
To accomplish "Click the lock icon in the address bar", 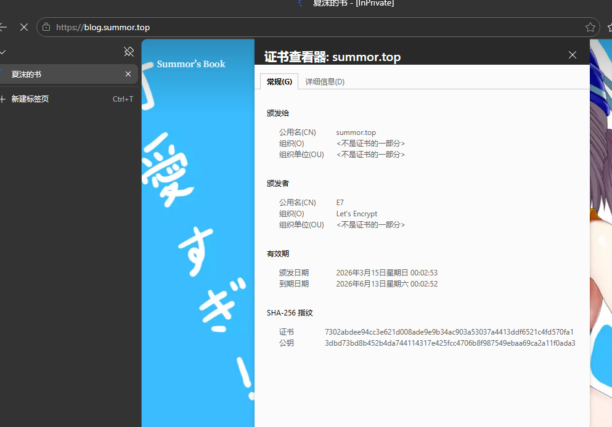I will click(45, 27).
